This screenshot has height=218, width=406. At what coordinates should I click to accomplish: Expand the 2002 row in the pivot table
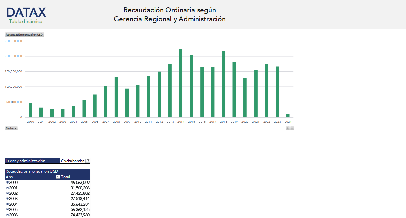point(7,193)
